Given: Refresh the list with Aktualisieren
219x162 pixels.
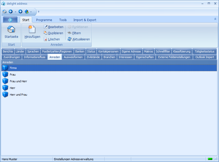Looking at the screenshot, I should (79, 39).
